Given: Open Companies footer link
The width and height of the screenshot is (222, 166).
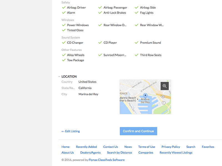Looking at the screenshot, I should pos(146,153).
